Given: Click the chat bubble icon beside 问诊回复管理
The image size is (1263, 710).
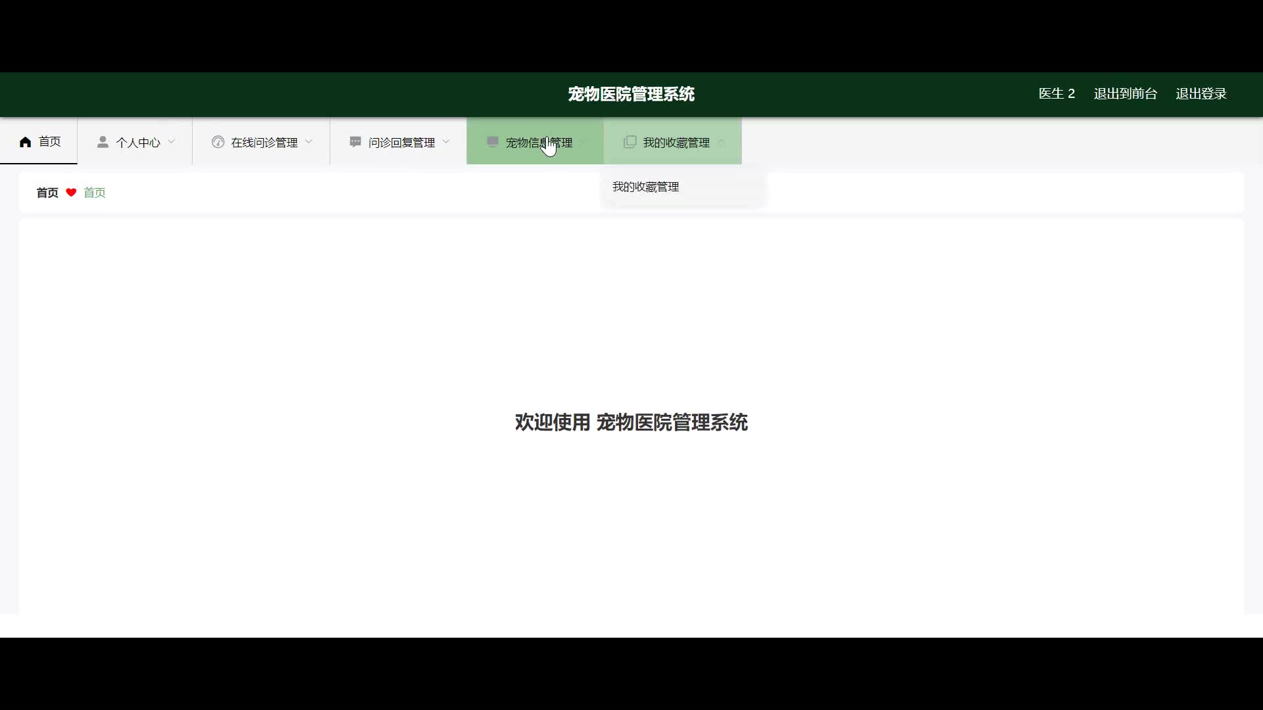Looking at the screenshot, I should 355,142.
